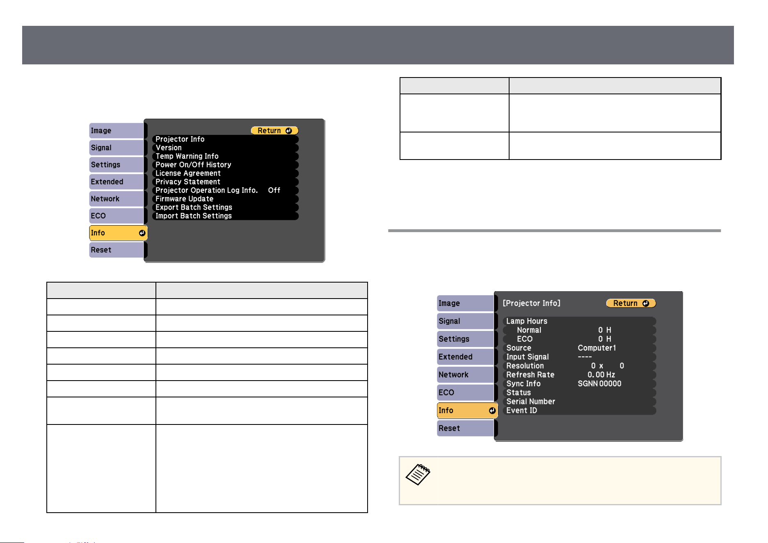The image size is (768, 543).
Task: Open Temp Warning Info entry
Action: click(x=225, y=156)
